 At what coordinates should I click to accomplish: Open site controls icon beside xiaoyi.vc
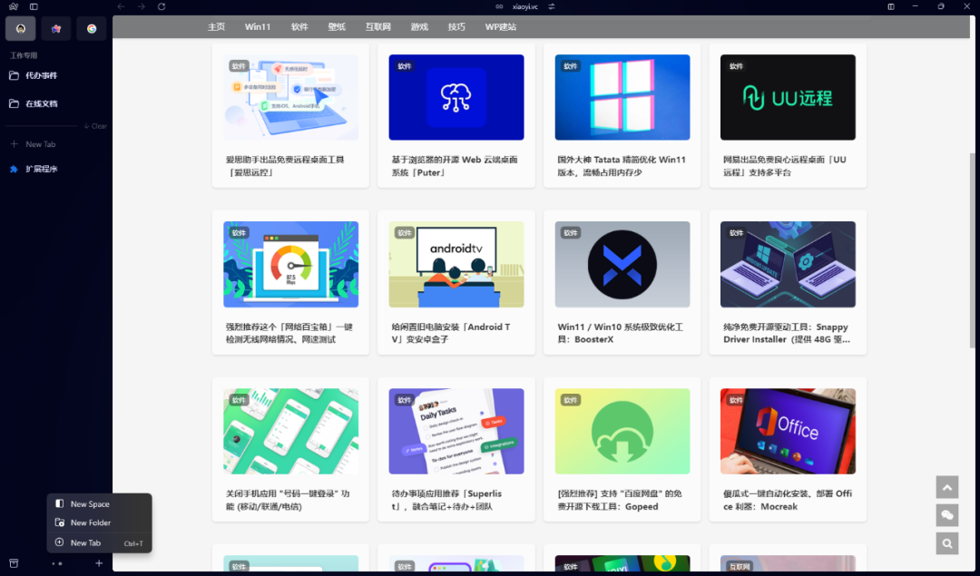[552, 7]
